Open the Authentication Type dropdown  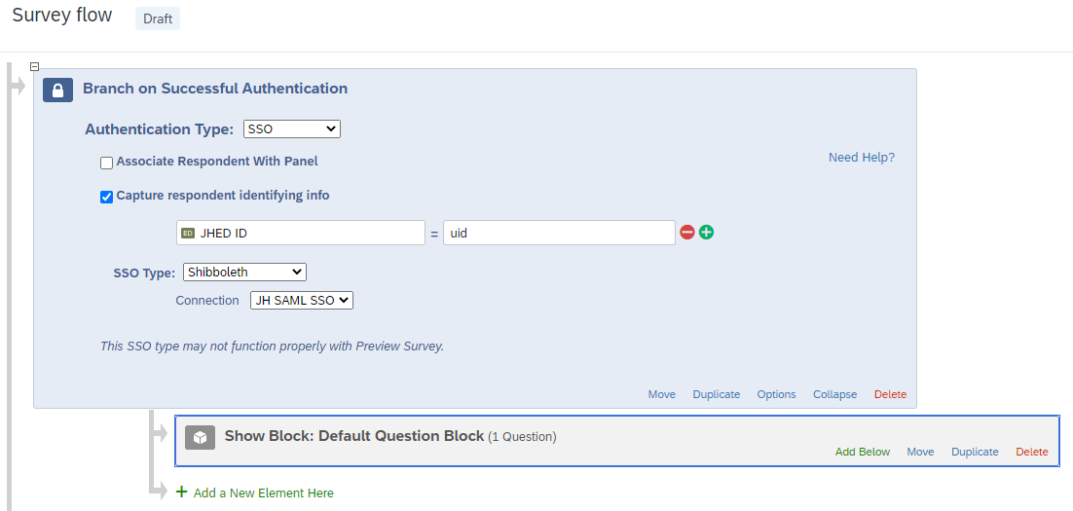[292, 128]
